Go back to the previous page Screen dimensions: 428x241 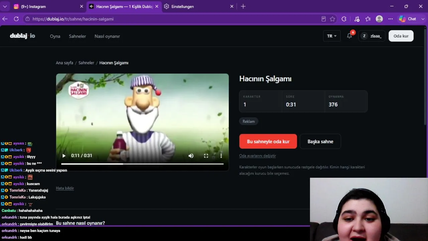click(x=5, y=19)
